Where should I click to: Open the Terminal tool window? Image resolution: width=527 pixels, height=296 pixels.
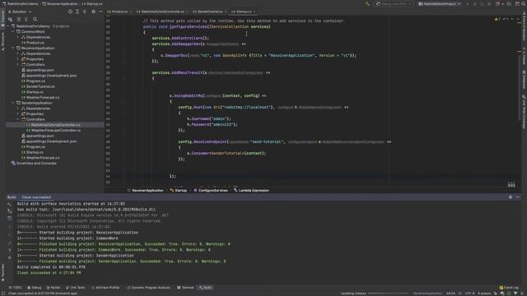tap(185, 288)
